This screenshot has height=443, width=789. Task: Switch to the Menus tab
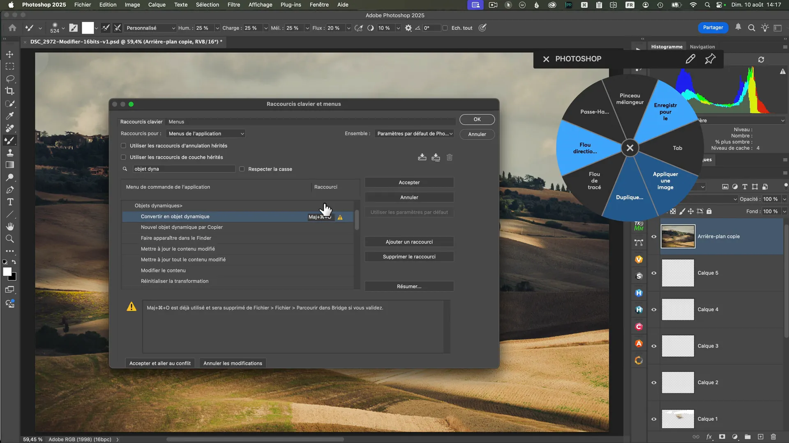(x=176, y=121)
